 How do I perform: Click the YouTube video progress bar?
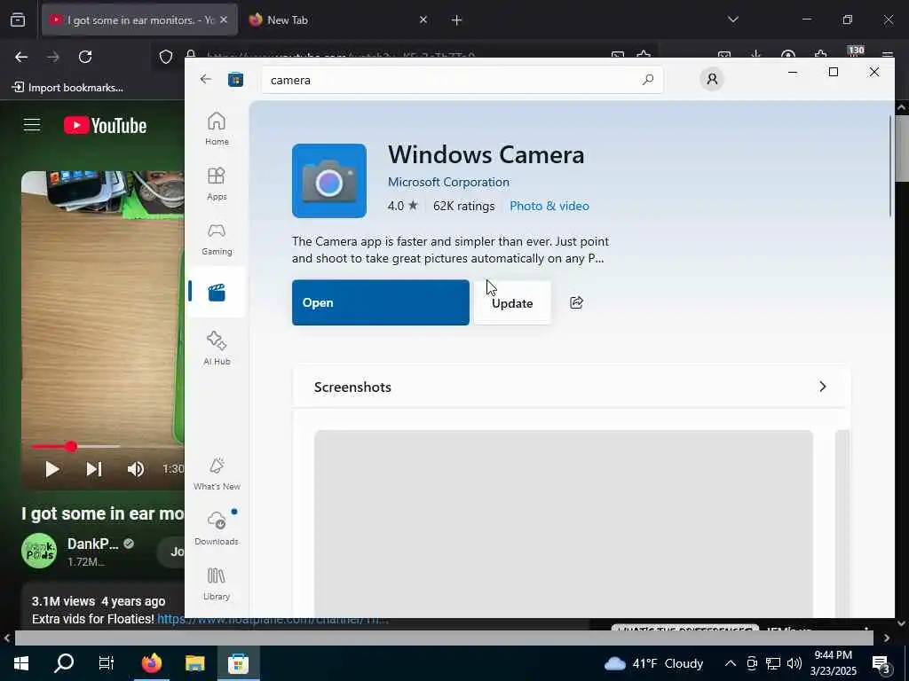[x=107, y=447]
